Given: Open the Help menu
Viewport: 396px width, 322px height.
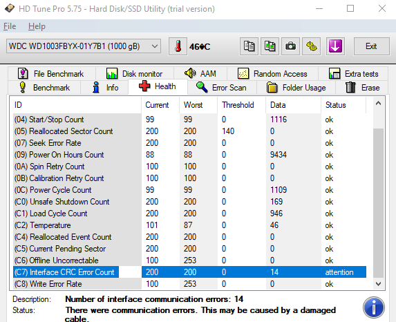Looking at the screenshot, I should coord(37,26).
